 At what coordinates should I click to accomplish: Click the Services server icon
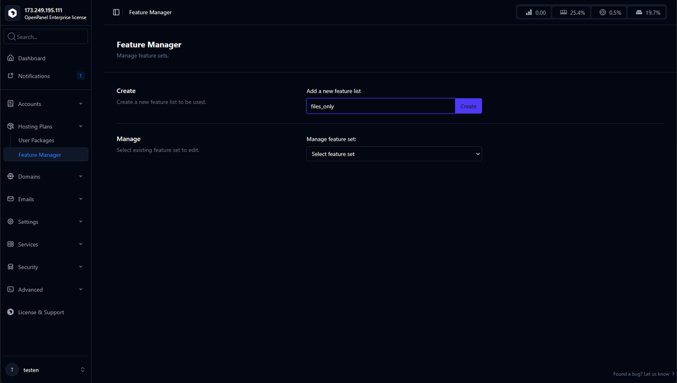click(11, 244)
